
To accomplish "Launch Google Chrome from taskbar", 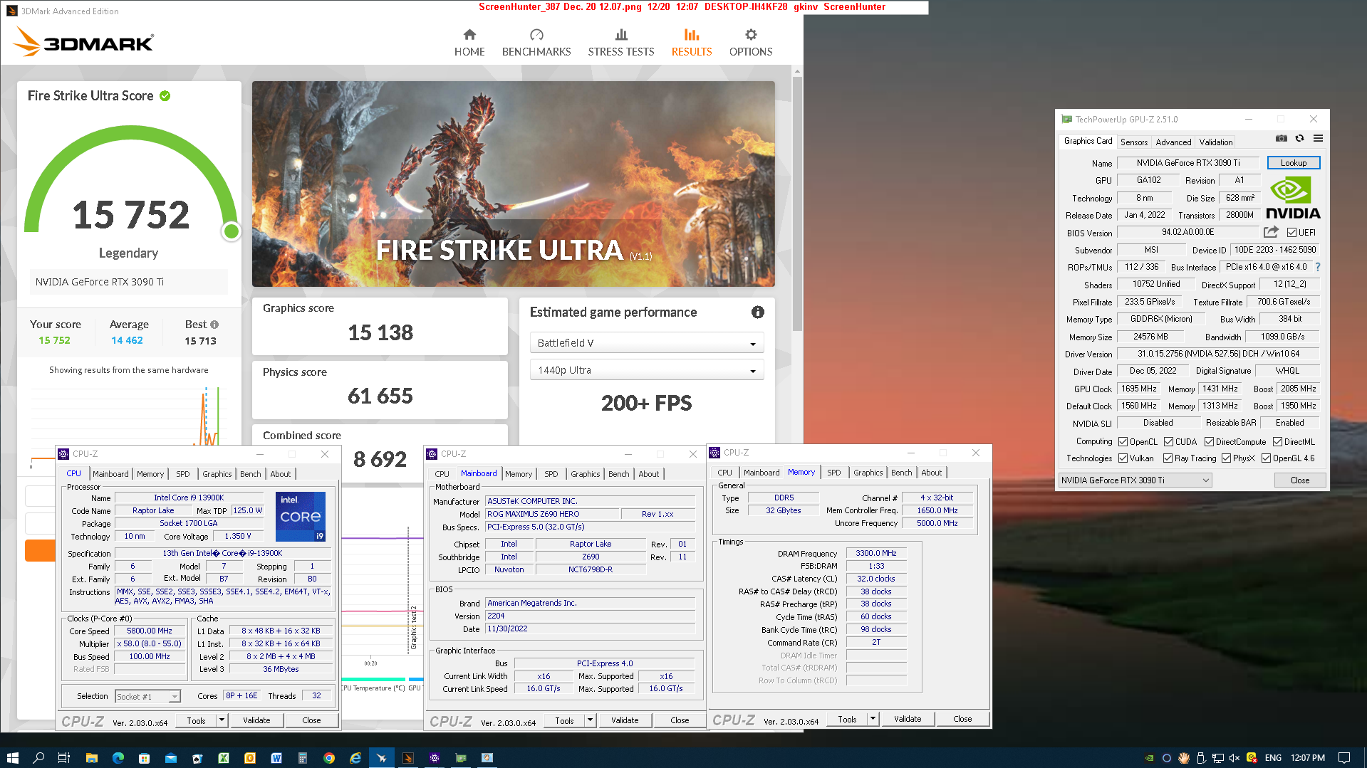I will (x=328, y=758).
